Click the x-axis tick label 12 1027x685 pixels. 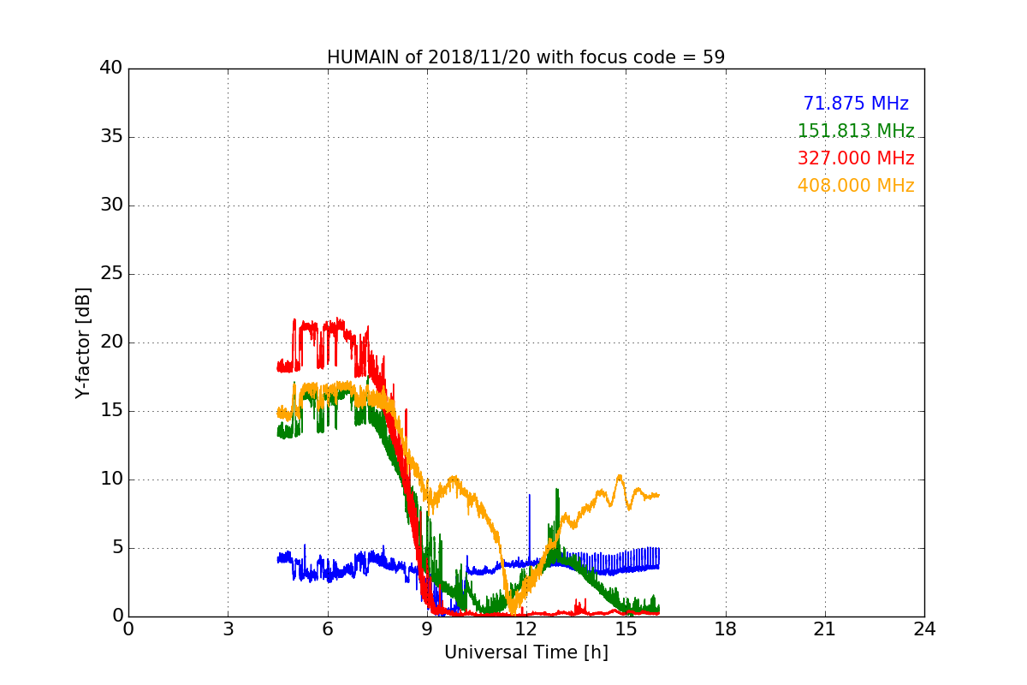pos(526,629)
